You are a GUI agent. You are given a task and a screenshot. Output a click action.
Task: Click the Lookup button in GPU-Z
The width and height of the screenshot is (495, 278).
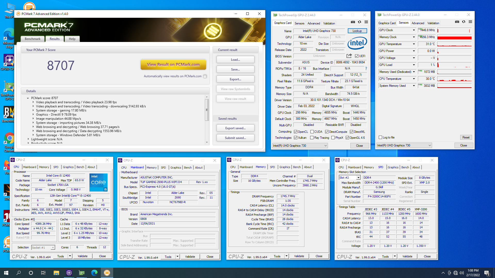tap(357, 31)
